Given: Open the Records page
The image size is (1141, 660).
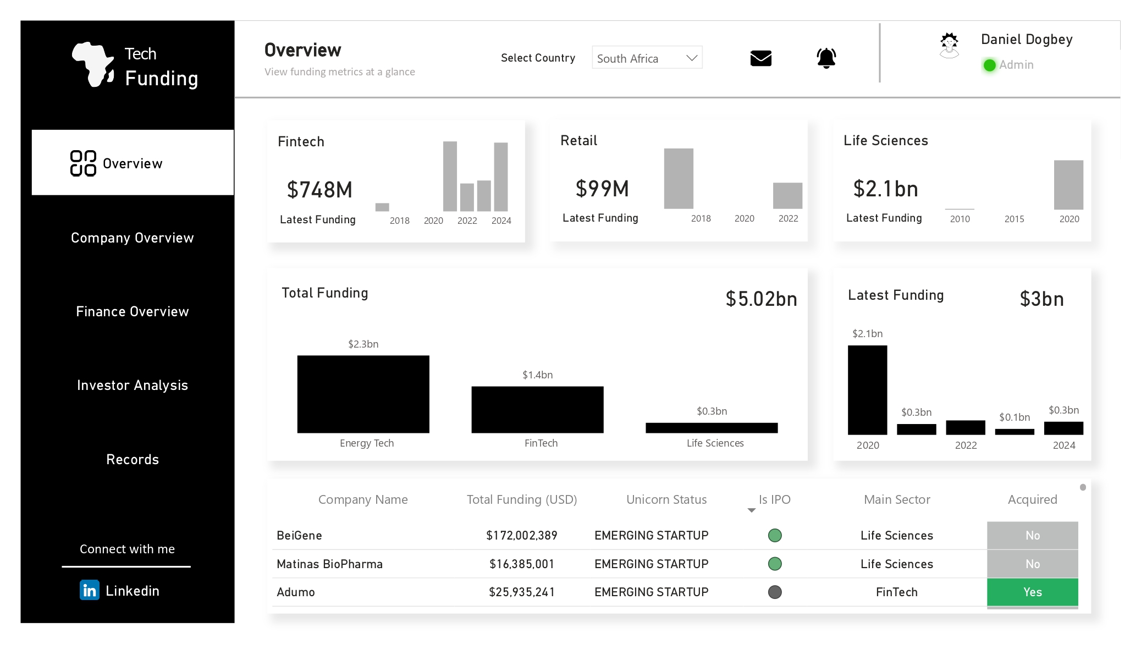Looking at the screenshot, I should point(133,459).
